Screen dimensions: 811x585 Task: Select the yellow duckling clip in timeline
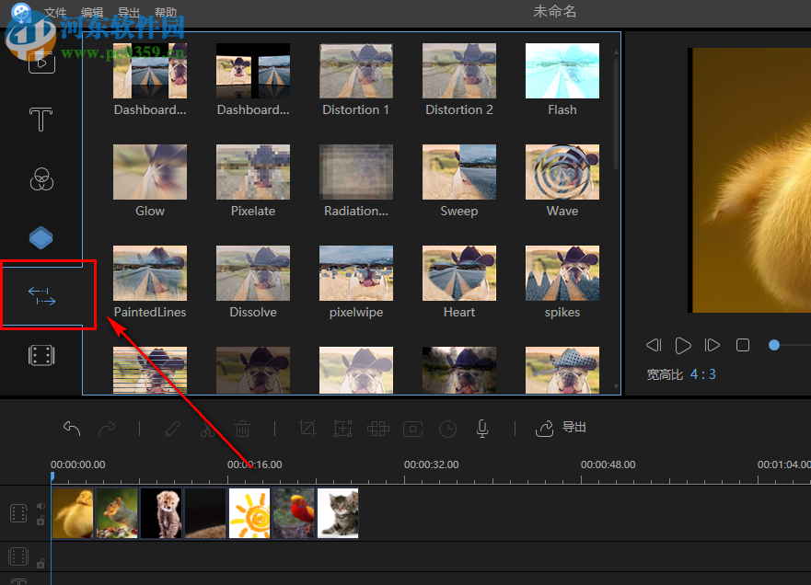(x=73, y=513)
